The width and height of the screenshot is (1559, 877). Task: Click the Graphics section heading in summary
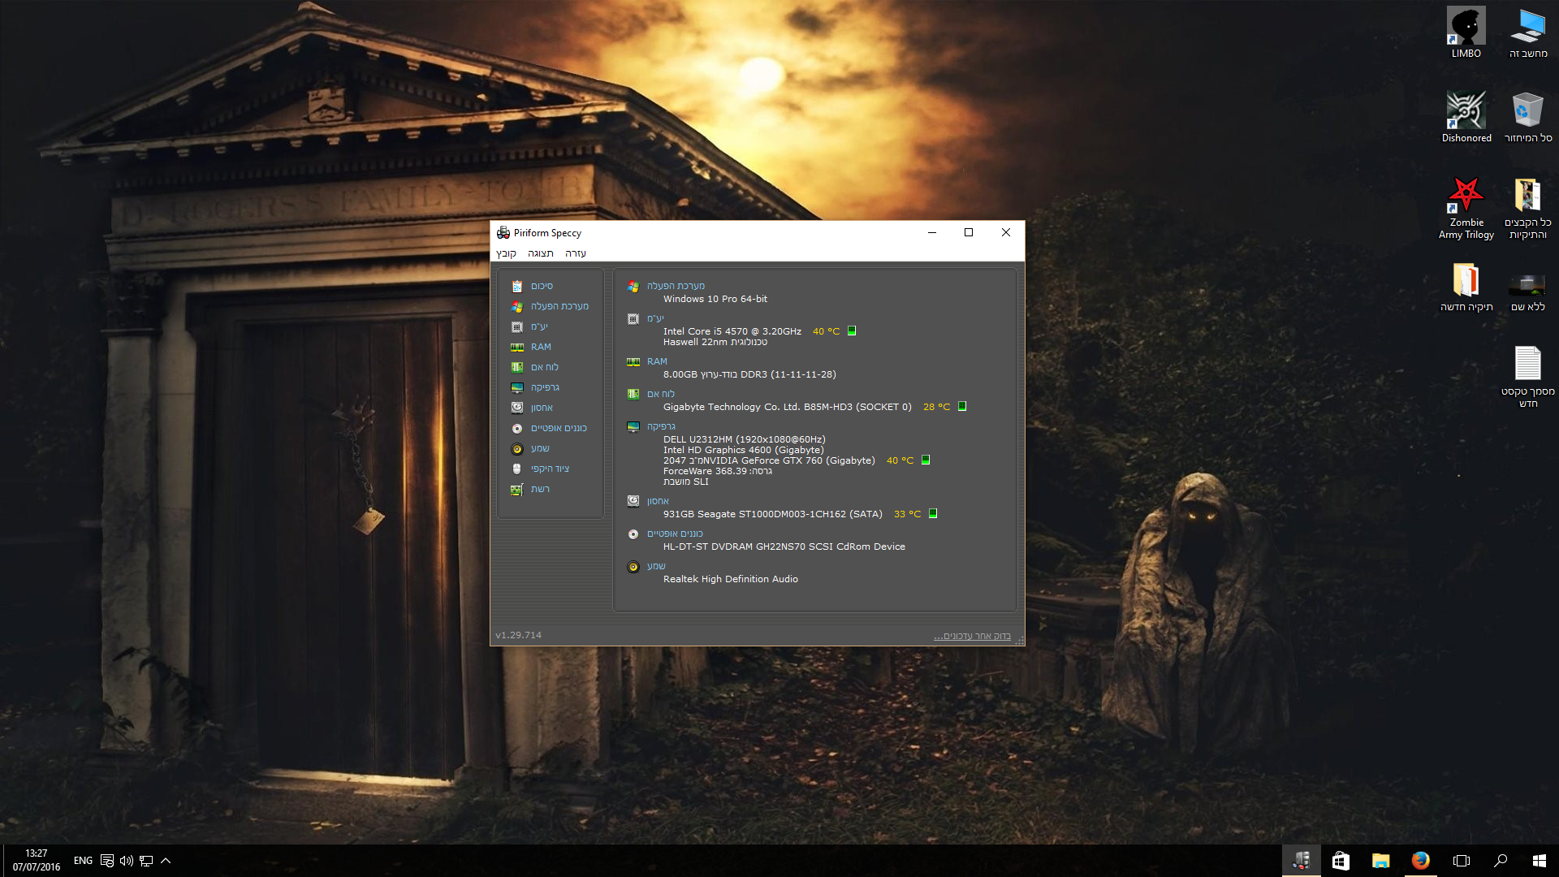(661, 426)
